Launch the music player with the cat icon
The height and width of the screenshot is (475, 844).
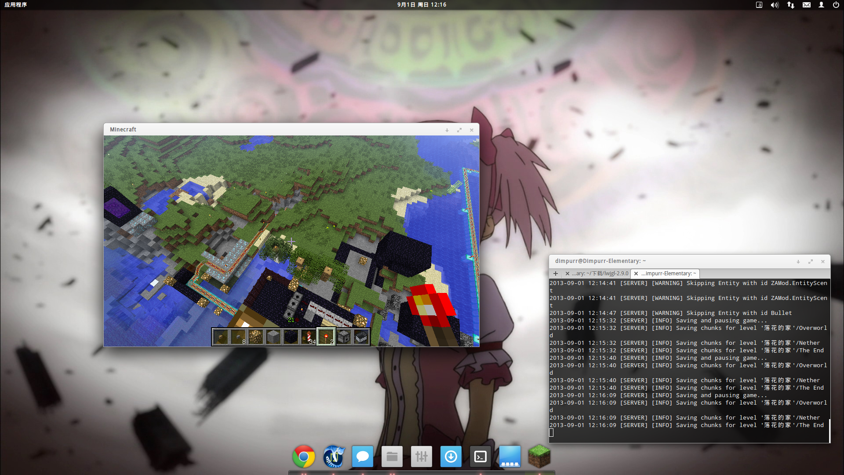point(334,457)
